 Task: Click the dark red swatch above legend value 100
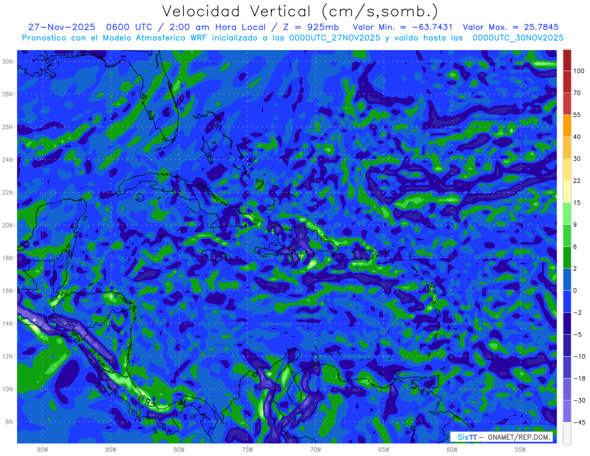coord(567,60)
